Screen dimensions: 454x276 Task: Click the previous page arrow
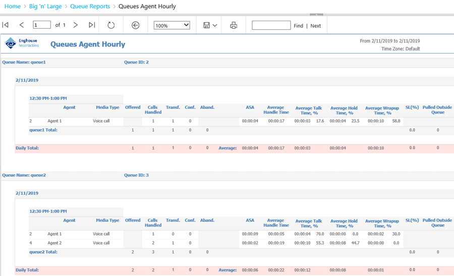(22, 25)
